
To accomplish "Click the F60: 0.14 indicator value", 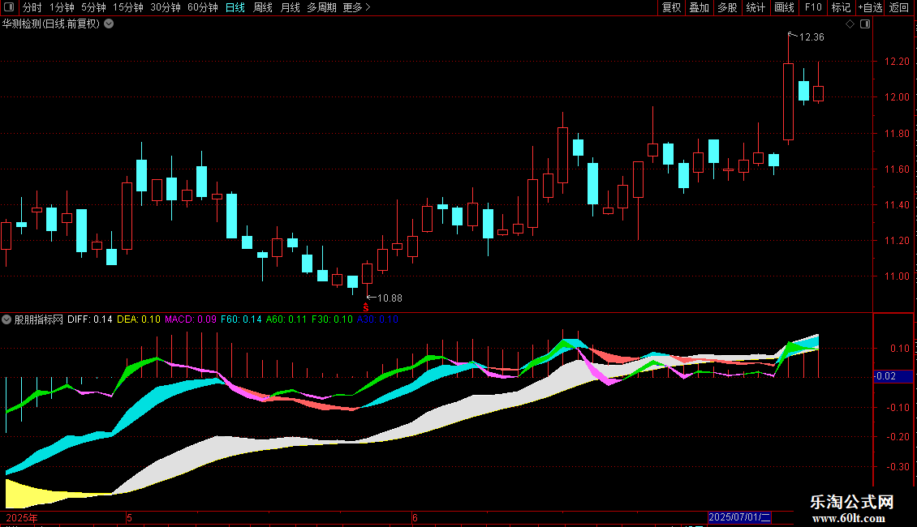I will click(242, 319).
